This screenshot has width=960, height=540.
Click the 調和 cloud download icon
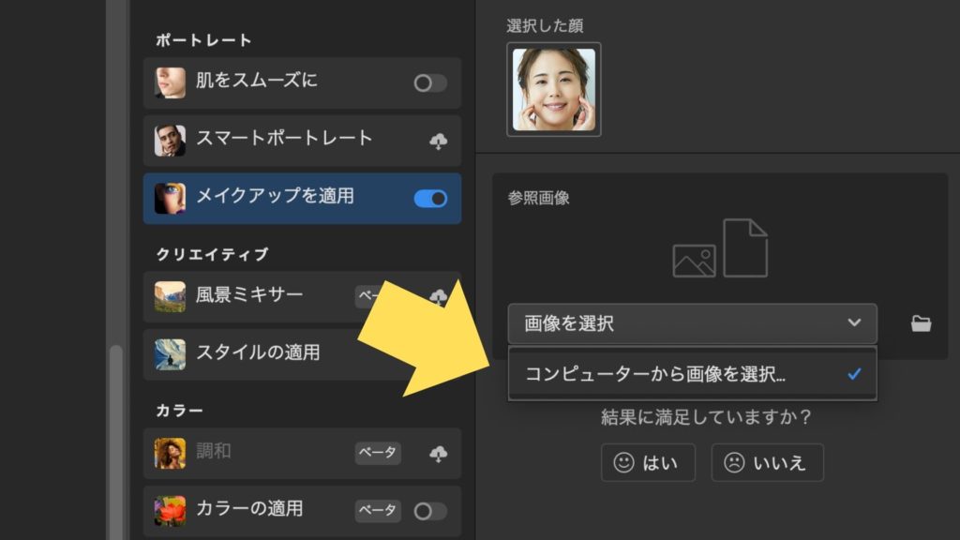point(438,454)
